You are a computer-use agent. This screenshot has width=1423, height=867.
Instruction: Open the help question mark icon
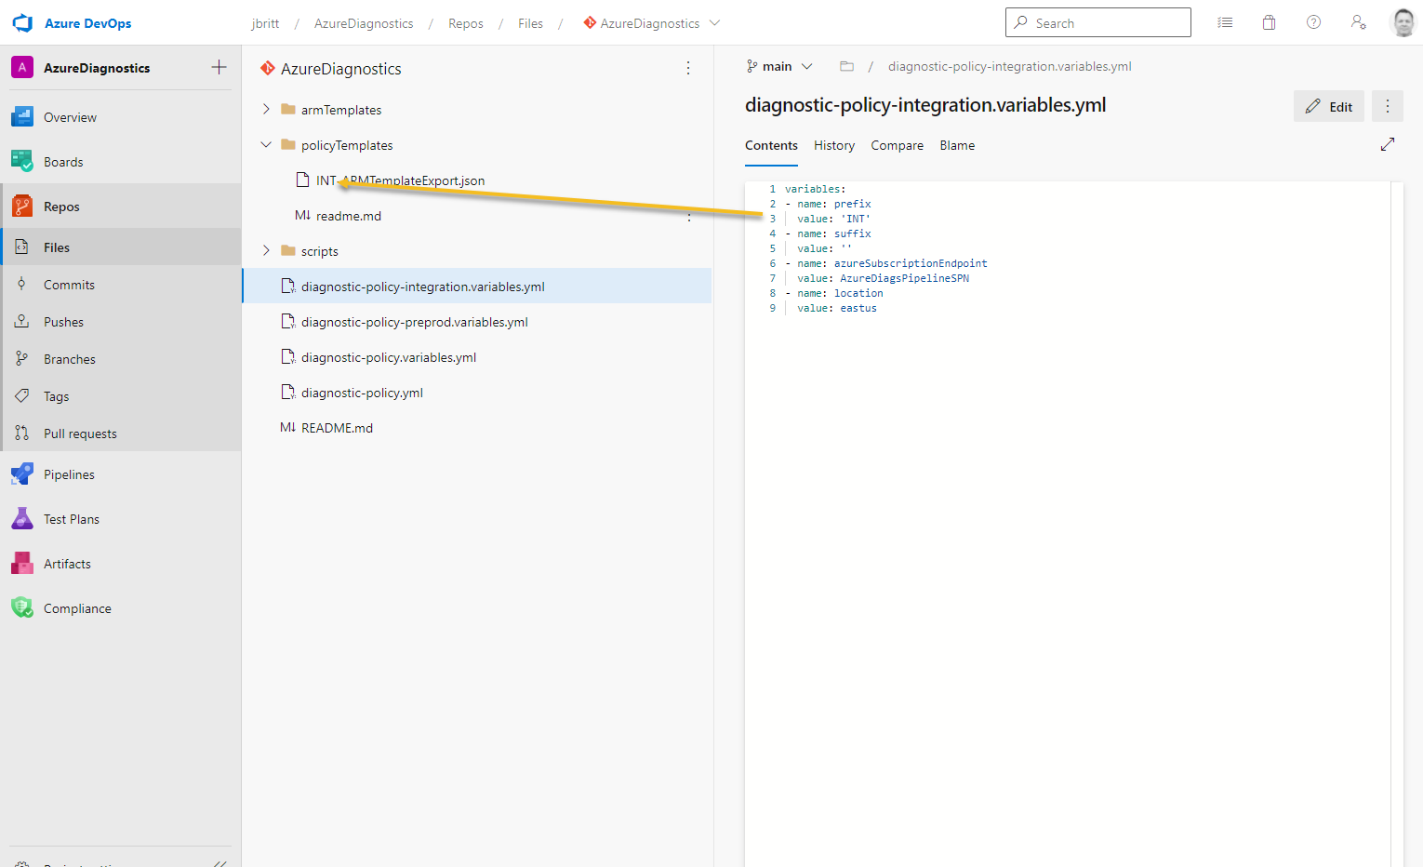[x=1313, y=22]
